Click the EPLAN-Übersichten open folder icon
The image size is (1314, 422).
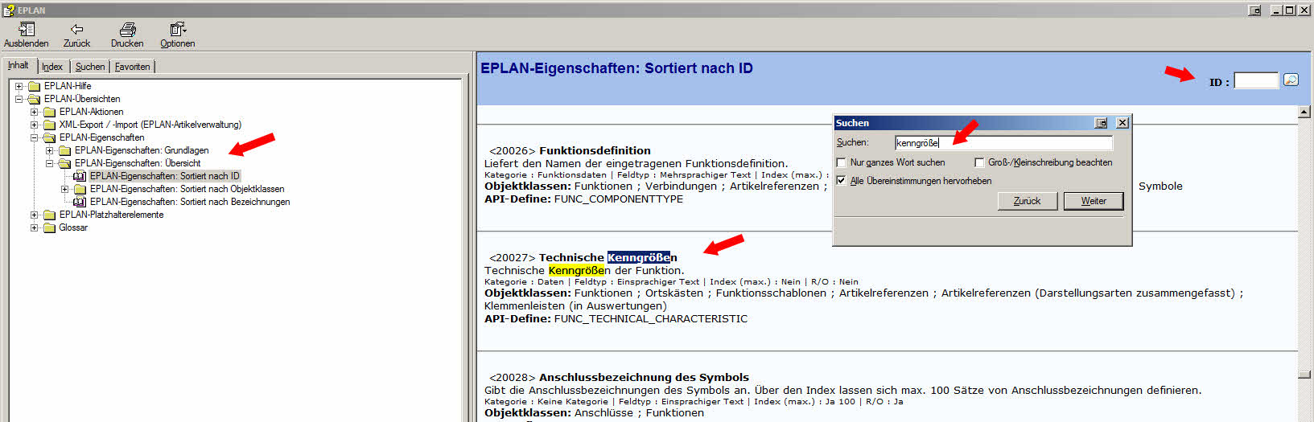click(35, 99)
